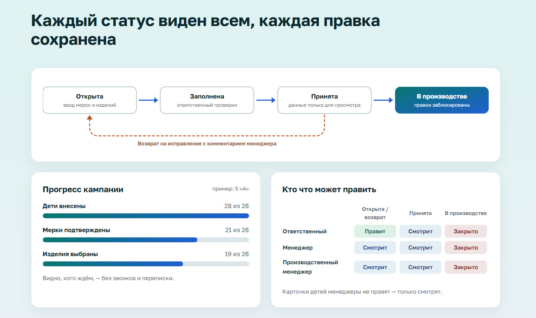Click «Видно, кого ждём» caption text

(x=108, y=279)
